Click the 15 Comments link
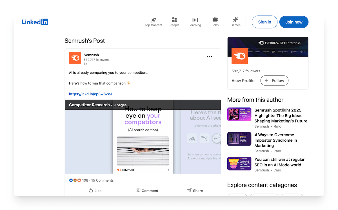 102,180
